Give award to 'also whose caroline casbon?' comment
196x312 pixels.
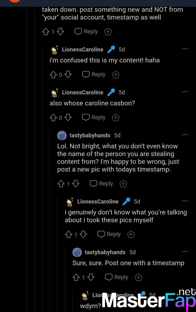pyautogui.click(x=116, y=118)
